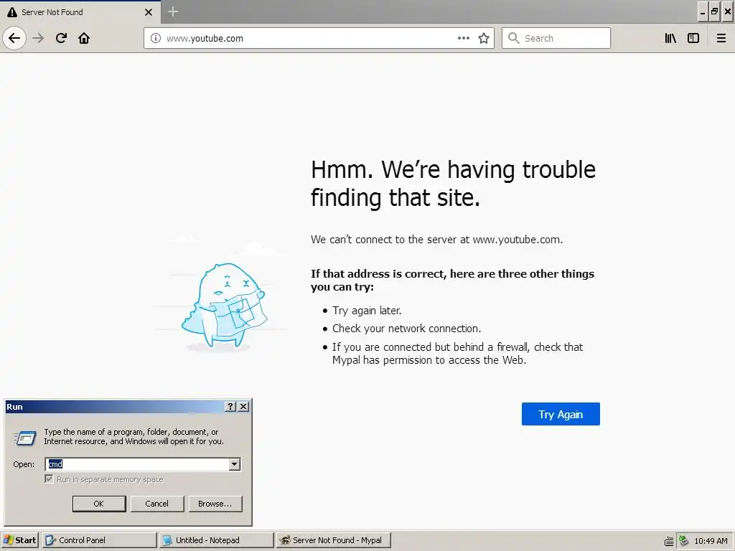Select Server Not Found - Mypal taskbar button
The image size is (735, 551).
click(x=333, y=540)
